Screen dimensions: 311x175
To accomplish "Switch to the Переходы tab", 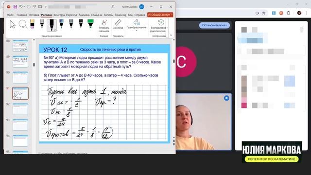I will pyautogui.click(x=71, y=15).
